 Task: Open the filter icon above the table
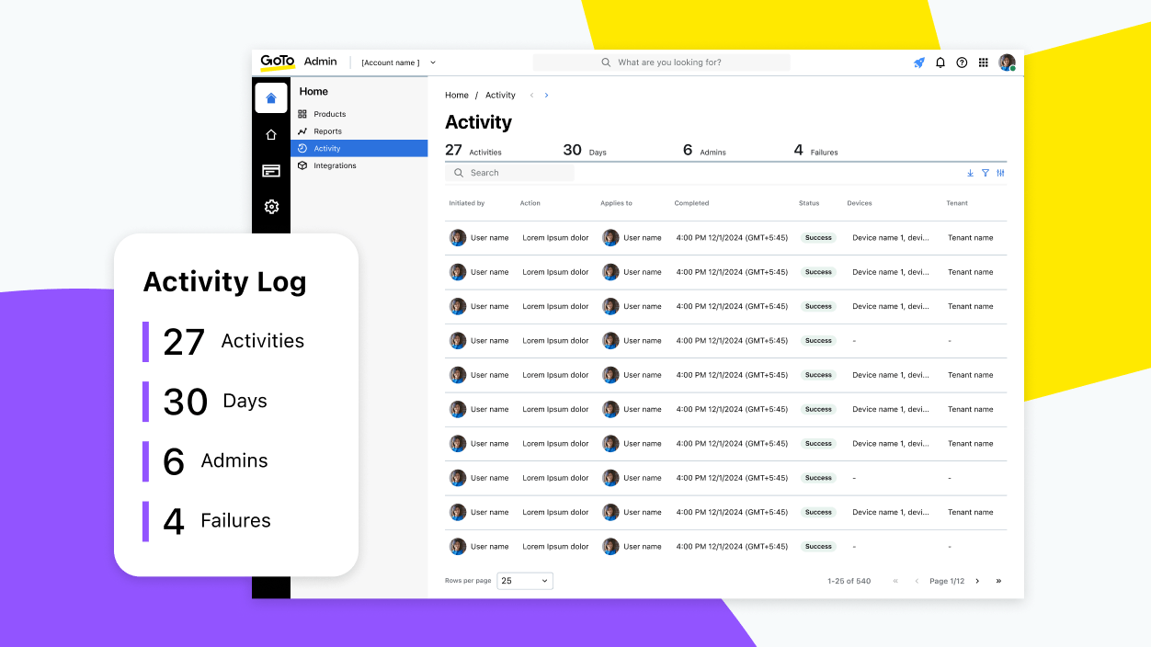[x=986, y=173]
